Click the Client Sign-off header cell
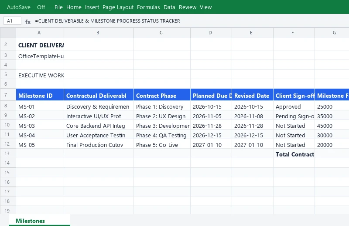The image size is (349, 226). pyautogui.click(x=294, y=96)
